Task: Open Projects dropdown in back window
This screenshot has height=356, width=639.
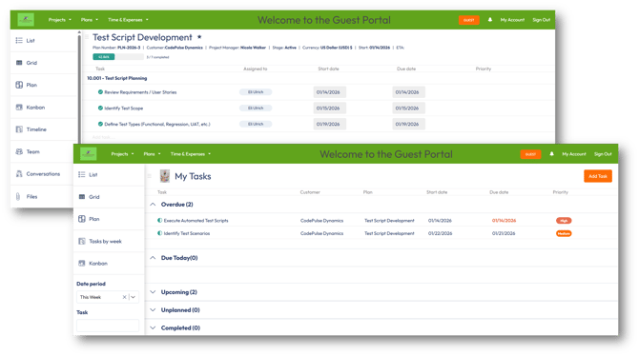Action: click(60, 20)
